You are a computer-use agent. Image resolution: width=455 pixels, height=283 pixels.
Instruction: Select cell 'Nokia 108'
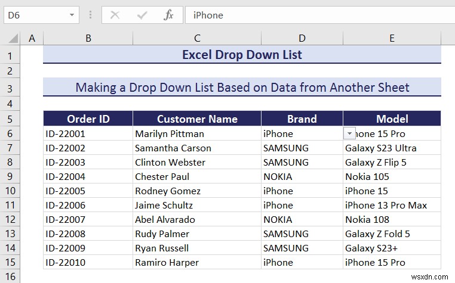point(392,219)
